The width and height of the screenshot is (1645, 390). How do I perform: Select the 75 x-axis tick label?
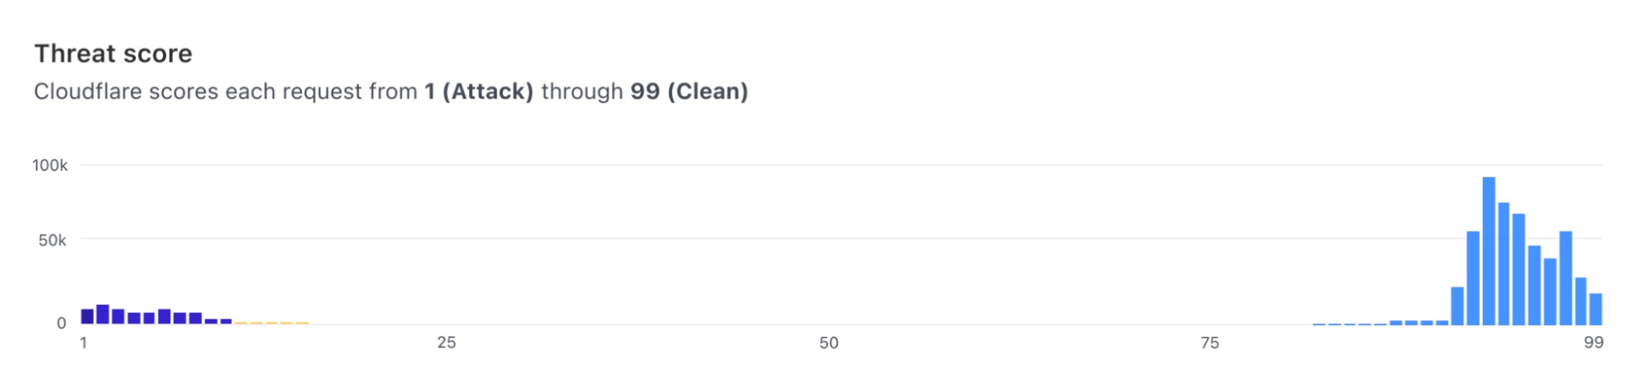[x=1210, y=342]
